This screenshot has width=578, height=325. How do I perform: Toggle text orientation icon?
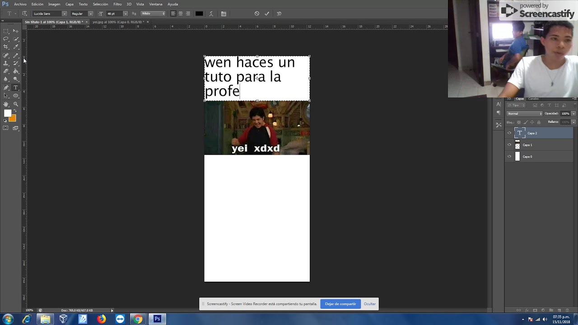point(24,14)
